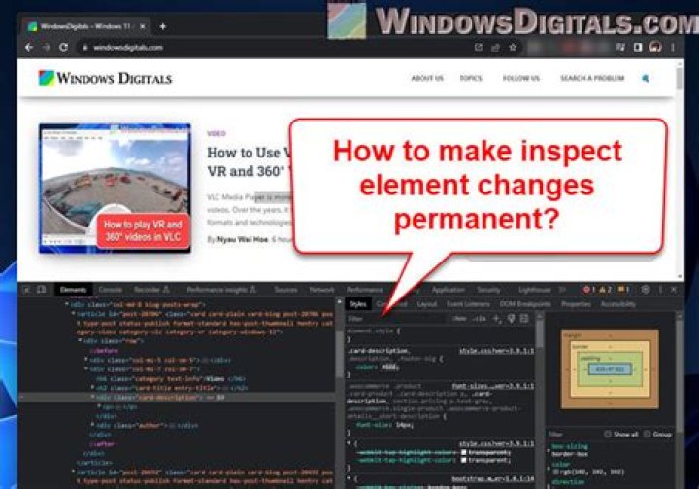Screen dimensions: 699x489
Task: Open the VR video article thumbnail
Action: tap(115, 188)
